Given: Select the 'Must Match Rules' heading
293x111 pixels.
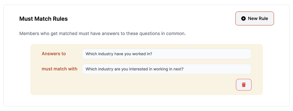Looking at the screenshot, I should [x=43, y=19].
